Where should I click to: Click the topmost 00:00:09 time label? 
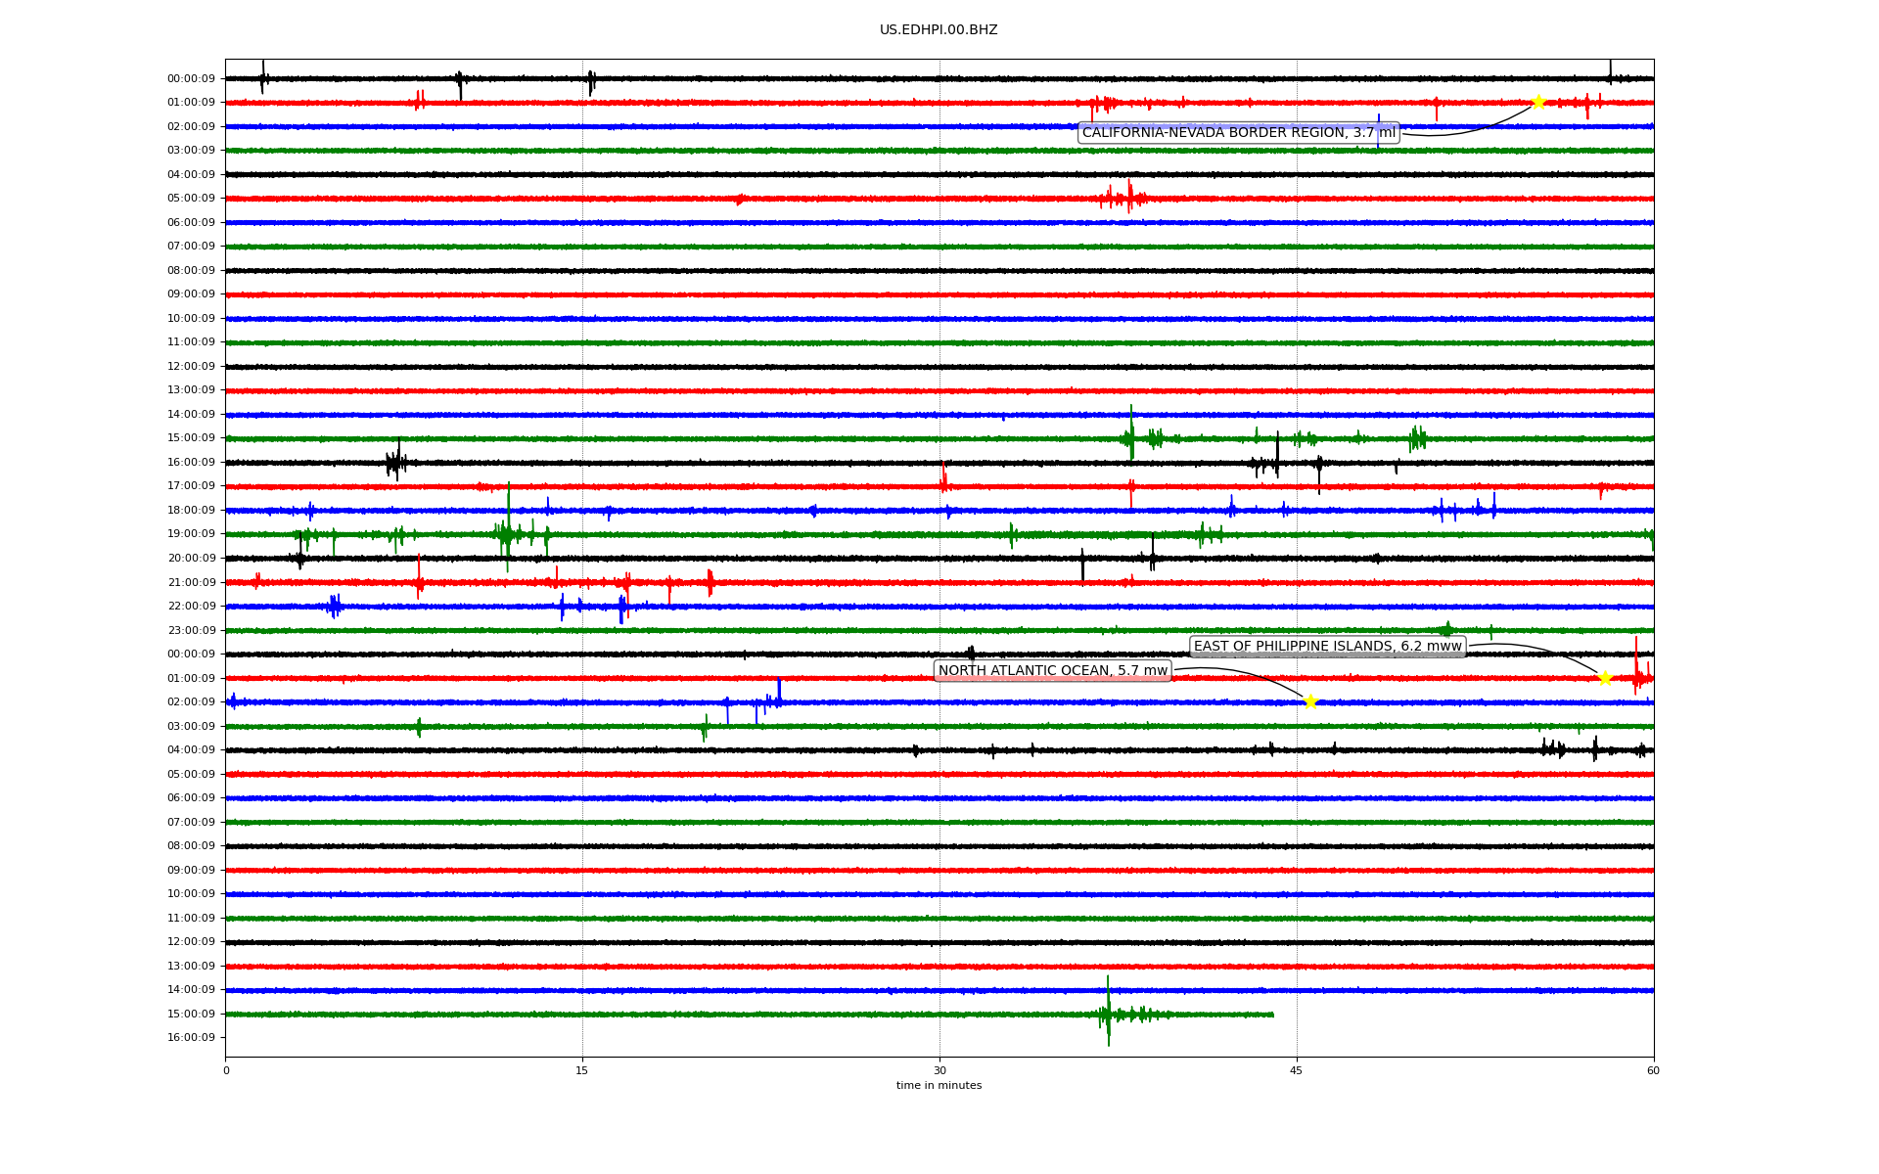pos(191,78)
